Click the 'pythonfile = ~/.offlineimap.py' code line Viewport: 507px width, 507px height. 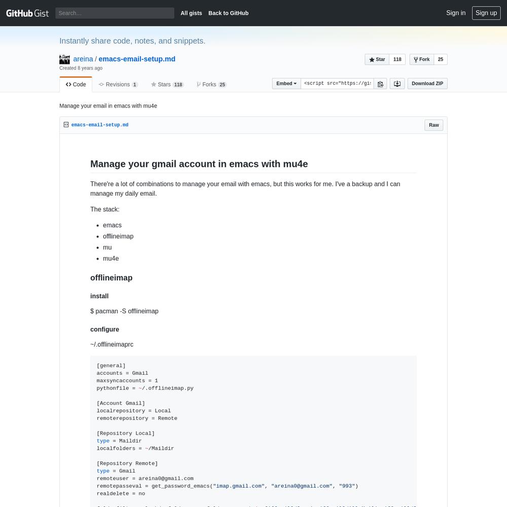(145, 388)
